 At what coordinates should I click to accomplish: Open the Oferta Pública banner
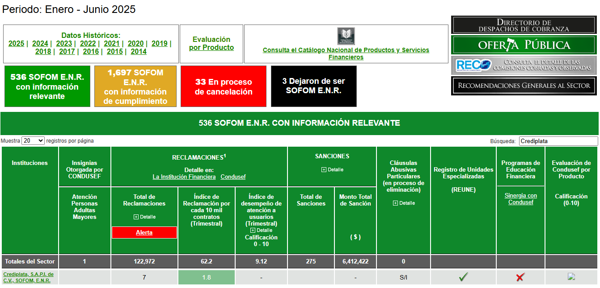pos(524,45)
